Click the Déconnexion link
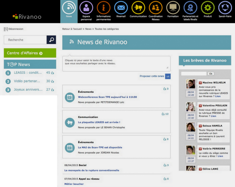 point(16,29)
